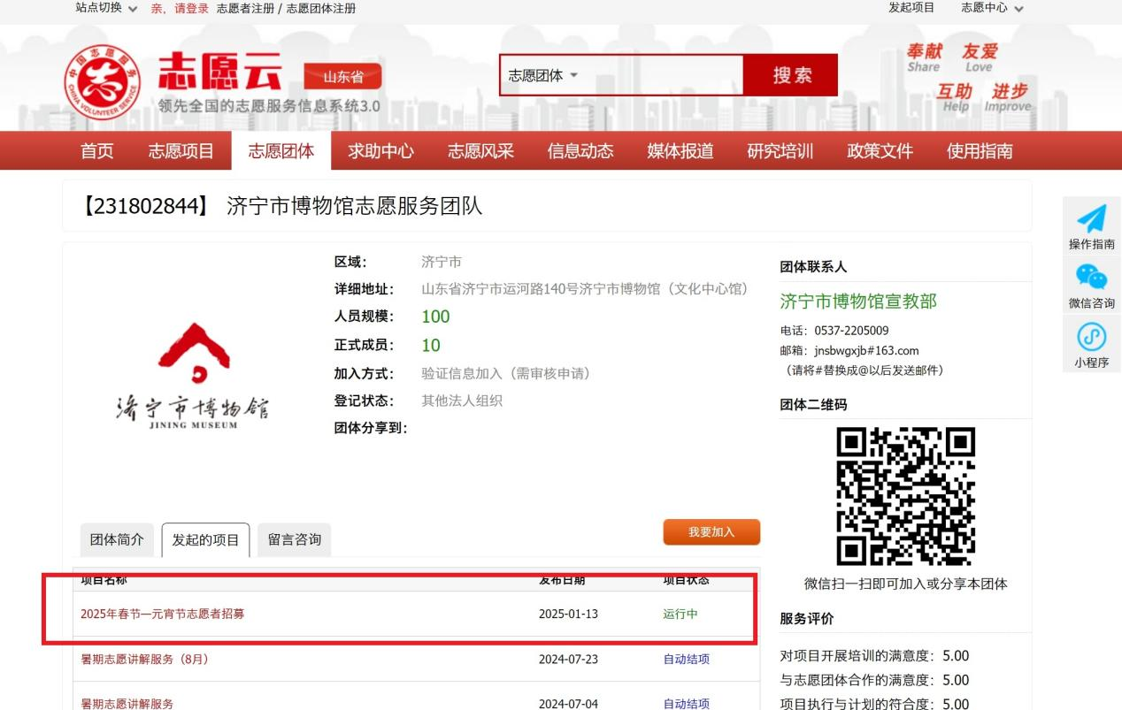This screenshot has width=1122, height=710.
Task: Click the date 2025-01-13
Action: [568, 614]
